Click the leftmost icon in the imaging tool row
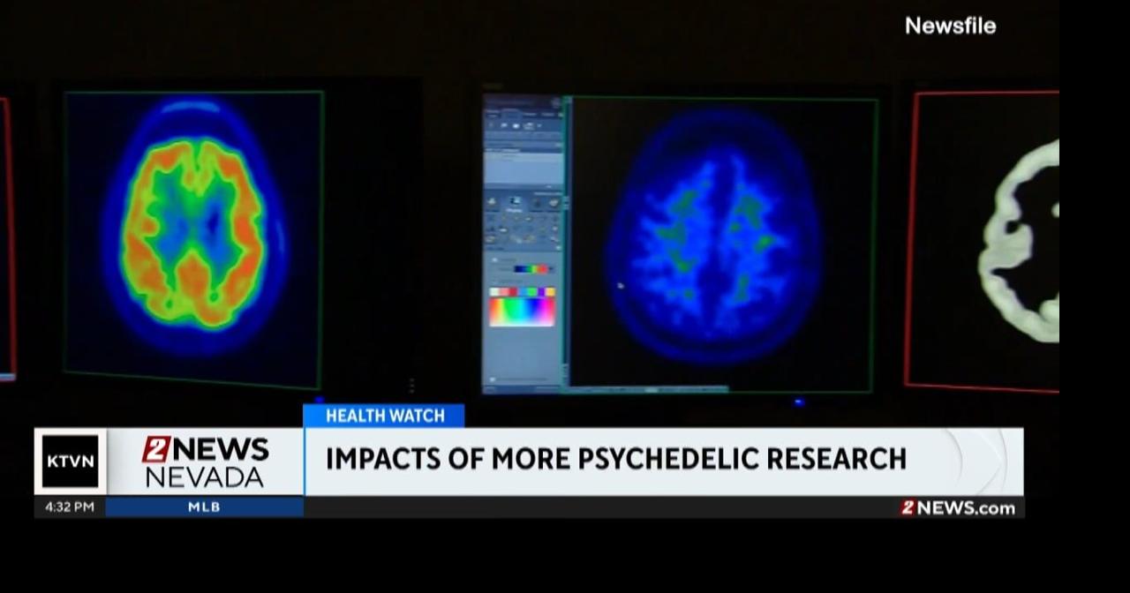Image resolution: width=1130 pixels, height=593 pixels. pyautogui.click(x=492, y=203)
